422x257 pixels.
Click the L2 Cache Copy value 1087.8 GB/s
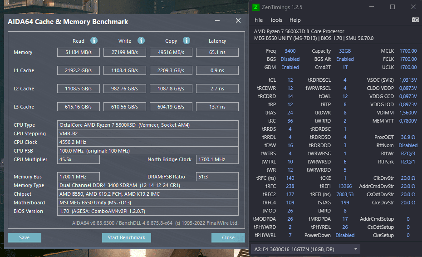tap(171, 89)
